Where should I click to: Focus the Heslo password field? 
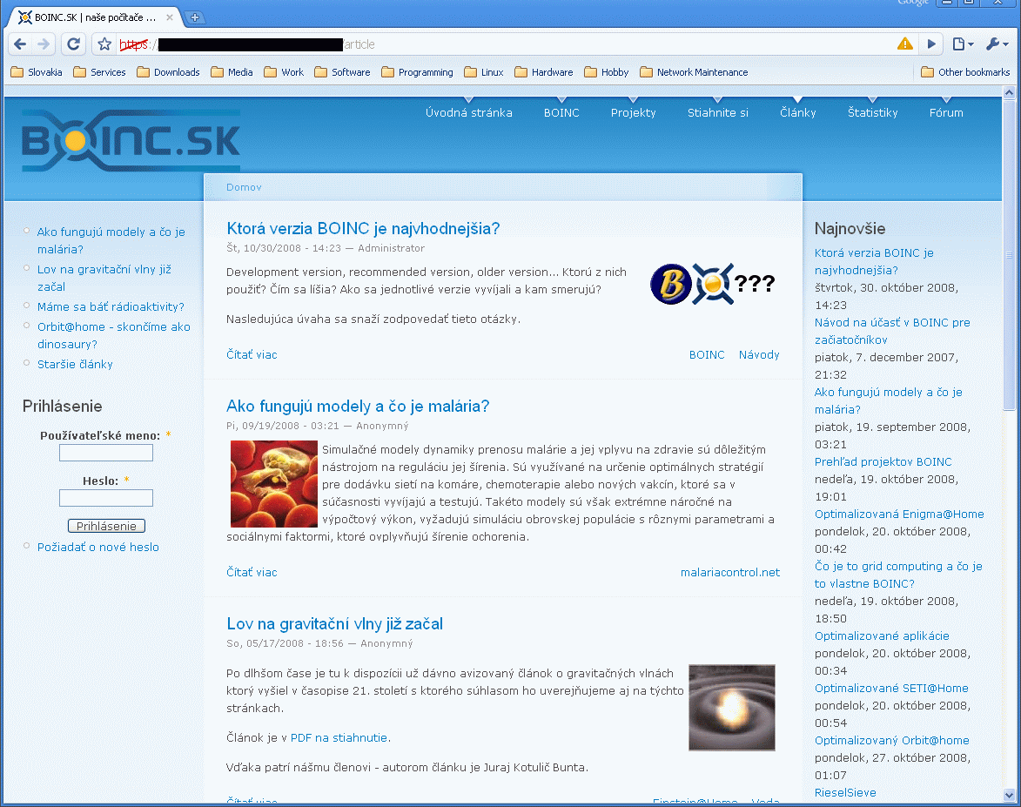106,498
